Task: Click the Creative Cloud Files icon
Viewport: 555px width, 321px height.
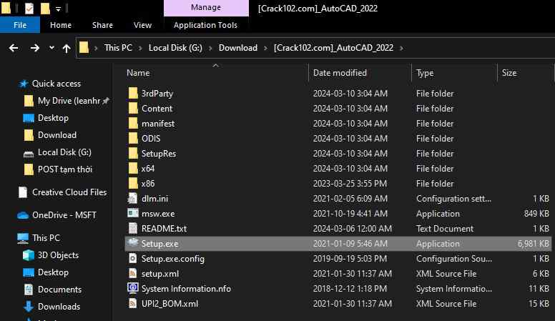Action: (22, 192)
